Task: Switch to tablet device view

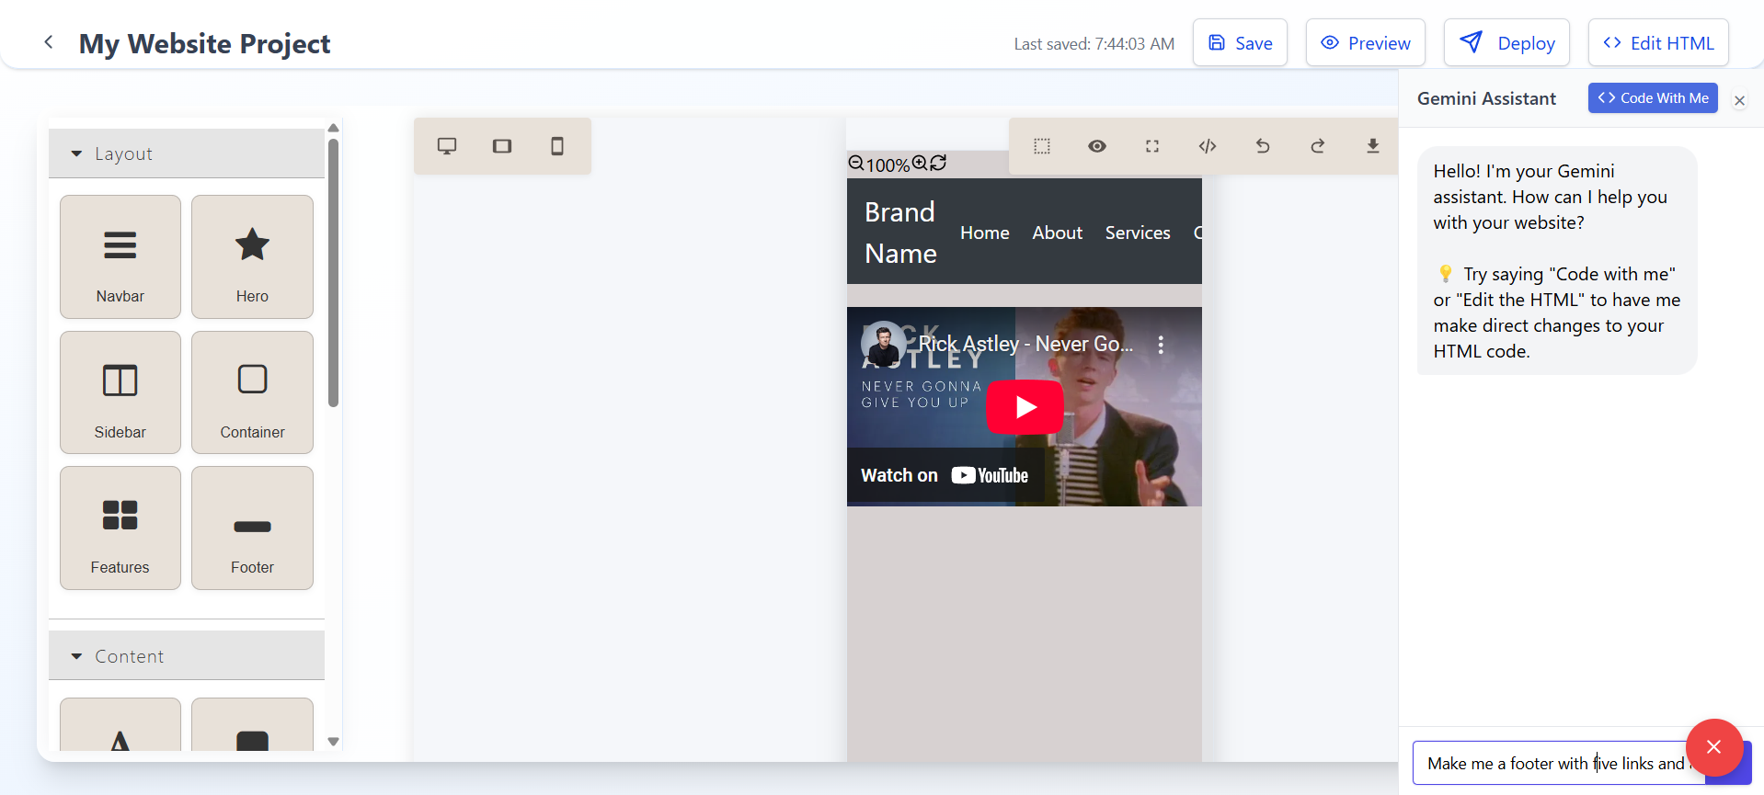Action: pos(502,146)
